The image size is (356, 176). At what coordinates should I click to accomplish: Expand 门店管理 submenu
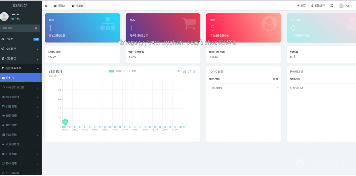[21, 106]
